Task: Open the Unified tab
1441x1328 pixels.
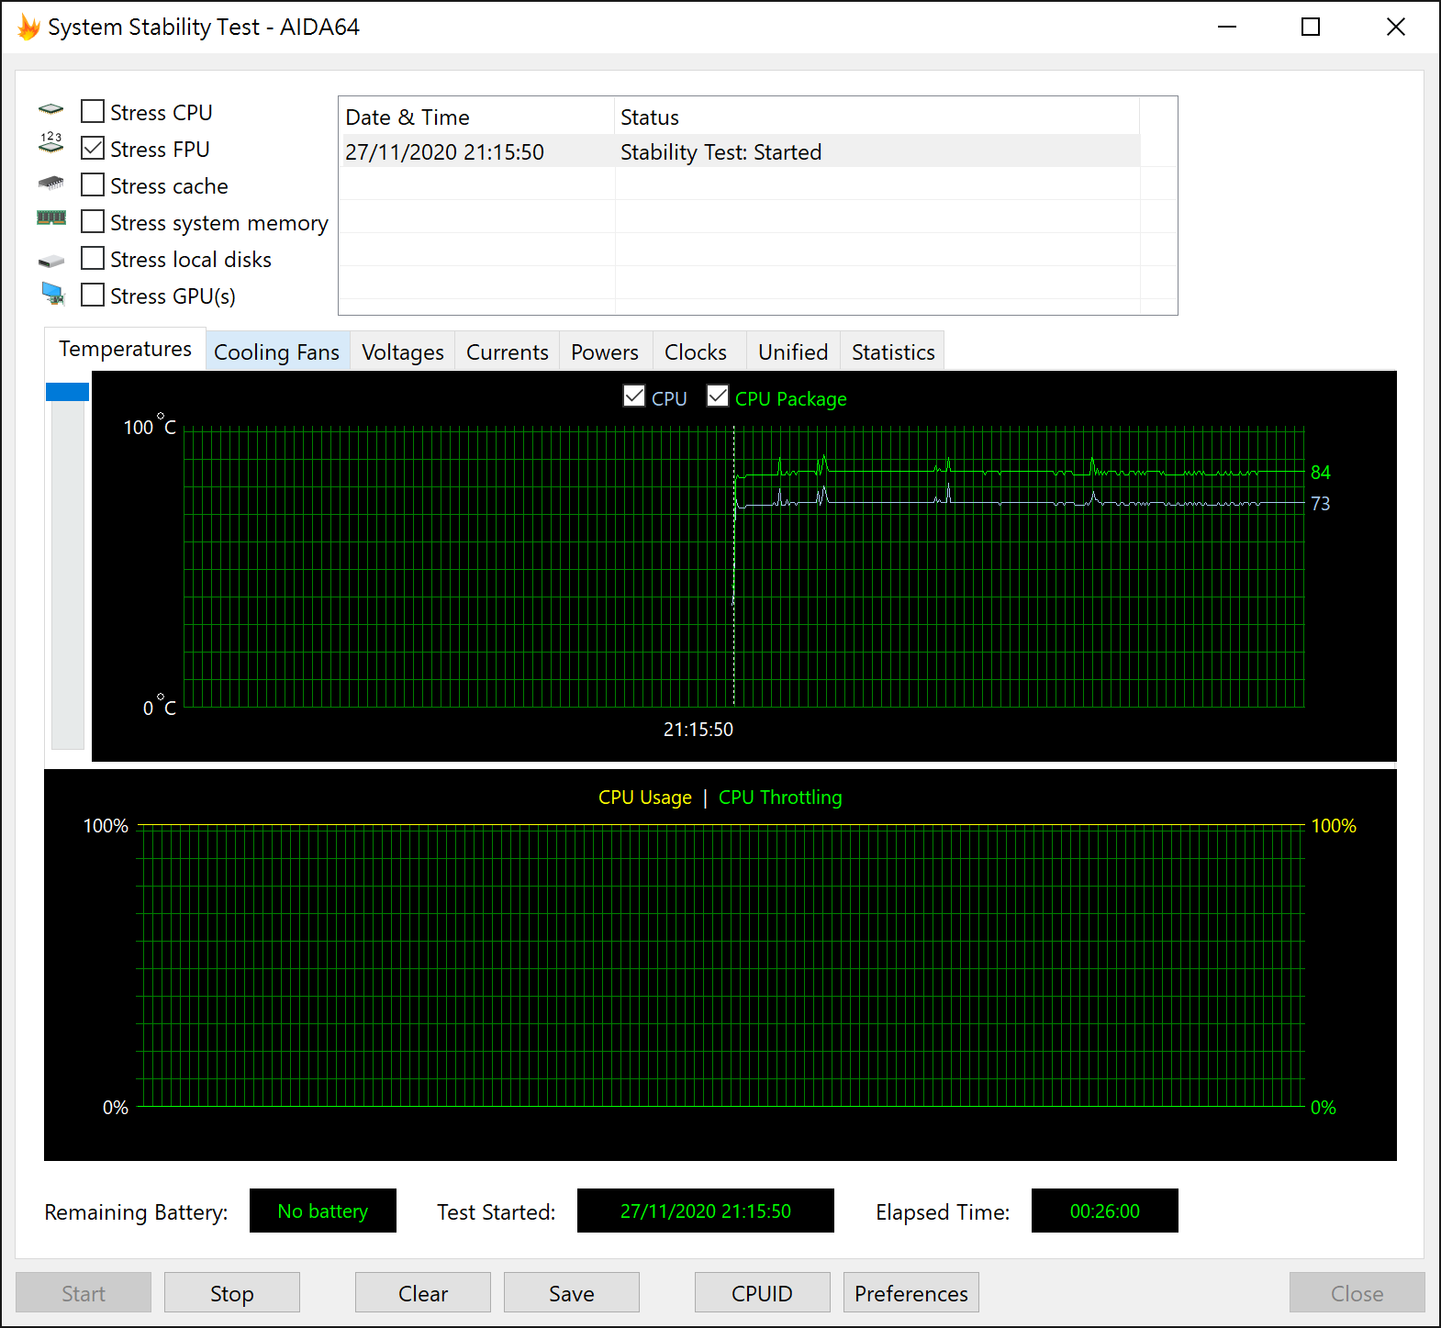Action: 793,352
